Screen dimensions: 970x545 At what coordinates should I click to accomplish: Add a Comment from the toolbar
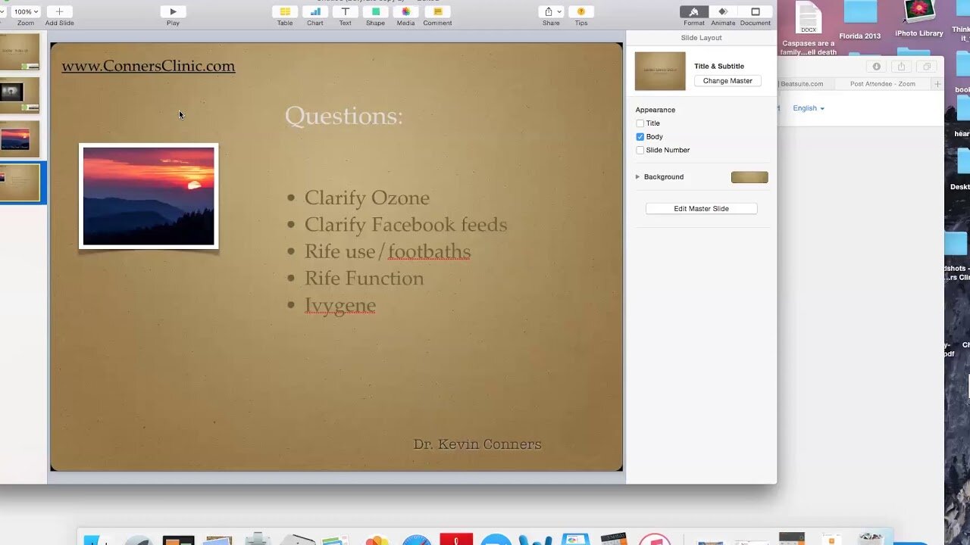pyautogui.click(x=437, y=11)
